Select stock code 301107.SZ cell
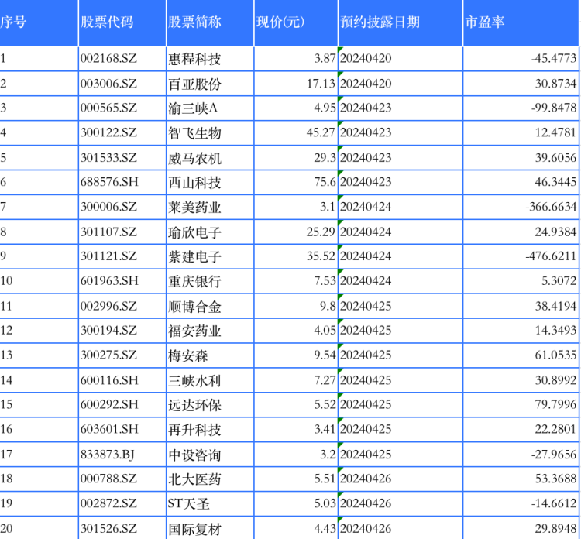 pyautogui.click(x=122, y=232)
